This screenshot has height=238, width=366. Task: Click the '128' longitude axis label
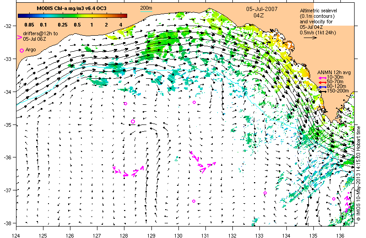click(x=124, y=235)
